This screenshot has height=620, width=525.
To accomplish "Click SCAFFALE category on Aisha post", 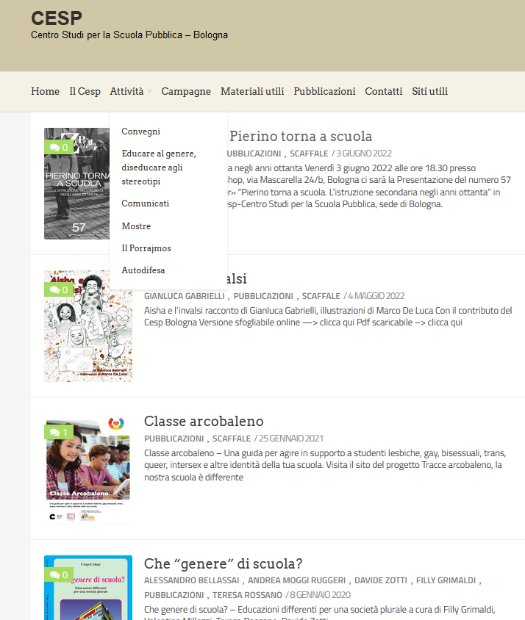I will (321, 296).
